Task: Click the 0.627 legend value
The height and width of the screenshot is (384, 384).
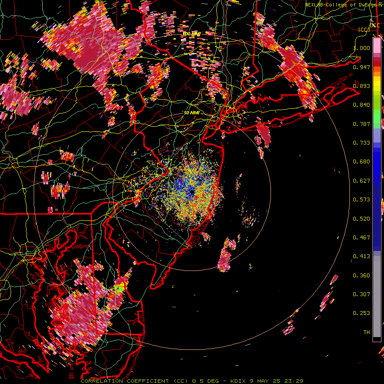Action: [361, 180]
